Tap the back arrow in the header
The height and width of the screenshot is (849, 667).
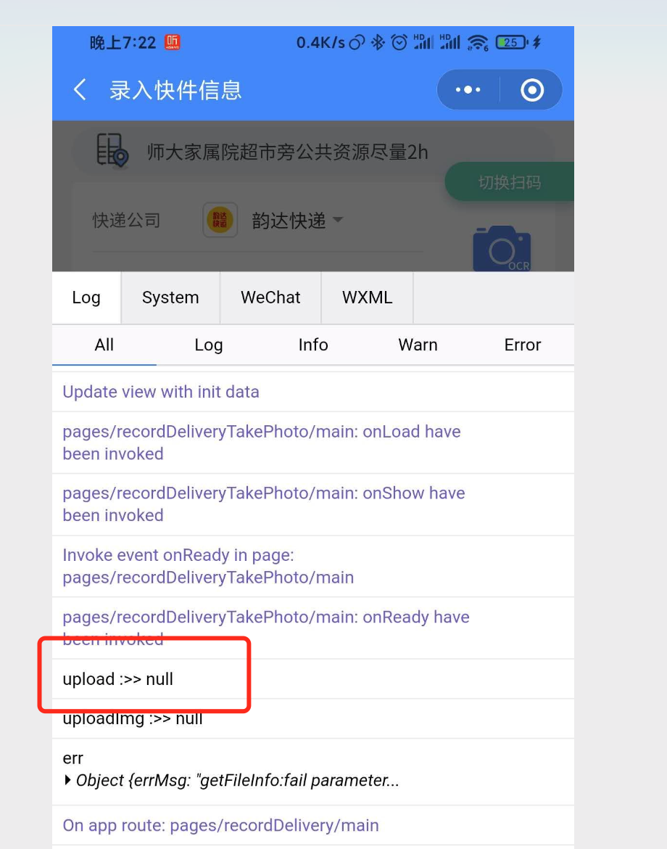pyautogui.click(x=80, y=90)
